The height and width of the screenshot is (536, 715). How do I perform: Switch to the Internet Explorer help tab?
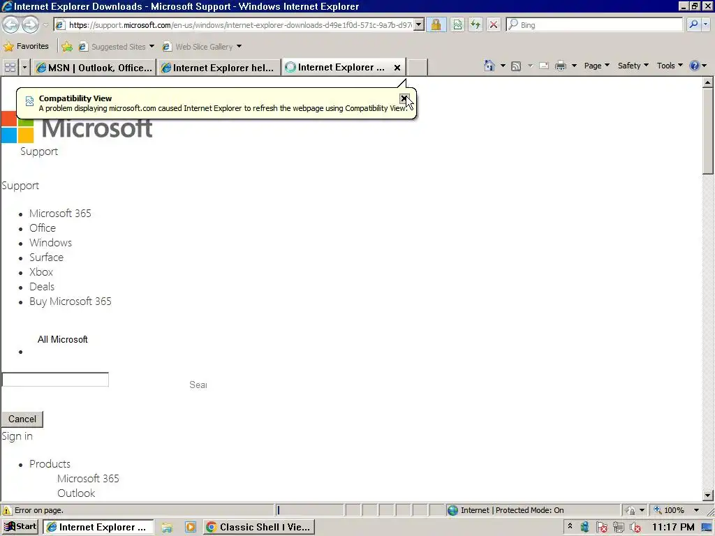pyautogui.click(x=219, y=68)
